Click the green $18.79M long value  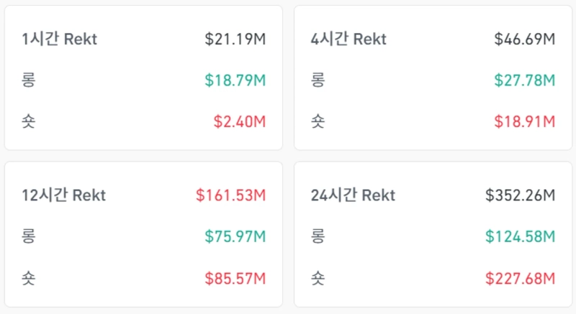[x=236, y=80]
